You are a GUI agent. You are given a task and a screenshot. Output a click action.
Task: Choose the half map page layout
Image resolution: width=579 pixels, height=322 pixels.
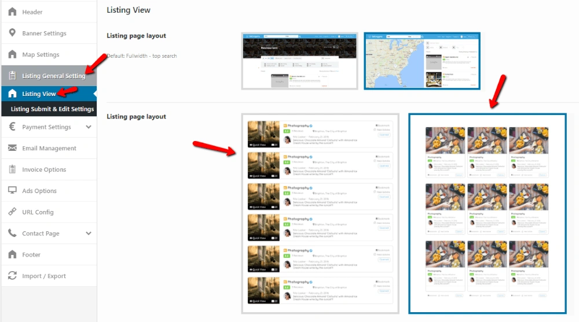click(422, 61)
